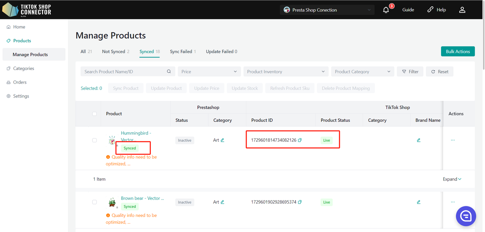Click the Search Product Name/ID field
The width and height of the screenshot is (485, 232).
128,71
